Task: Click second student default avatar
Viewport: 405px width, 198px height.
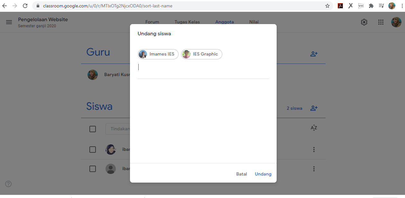Action: (111, 169)
